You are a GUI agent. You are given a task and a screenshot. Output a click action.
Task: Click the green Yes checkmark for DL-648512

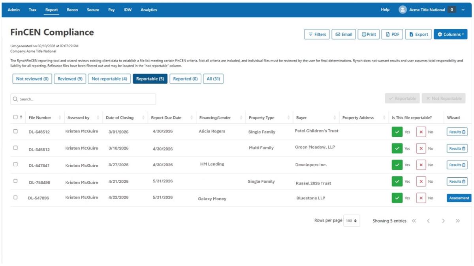click(x=397, y=132)
